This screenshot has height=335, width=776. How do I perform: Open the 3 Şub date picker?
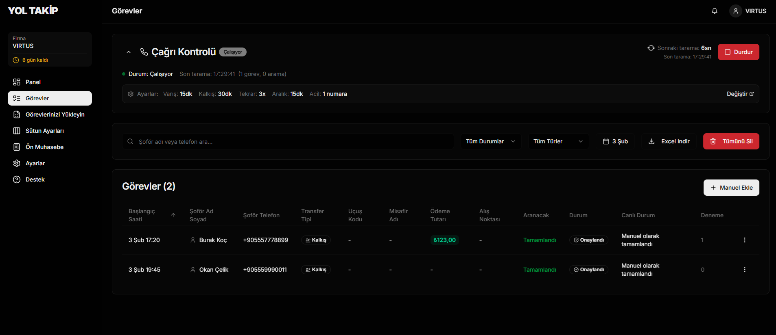615,141
